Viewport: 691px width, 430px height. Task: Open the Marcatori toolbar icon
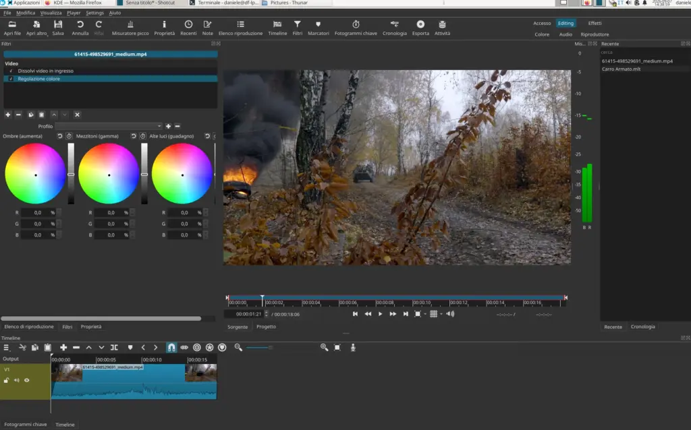[x=319, y=27]
